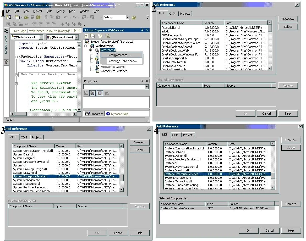Open the Server Explorer side tab
Image resolution: width=306 pixels, height=241 pixels.
[x=6, y=42]
